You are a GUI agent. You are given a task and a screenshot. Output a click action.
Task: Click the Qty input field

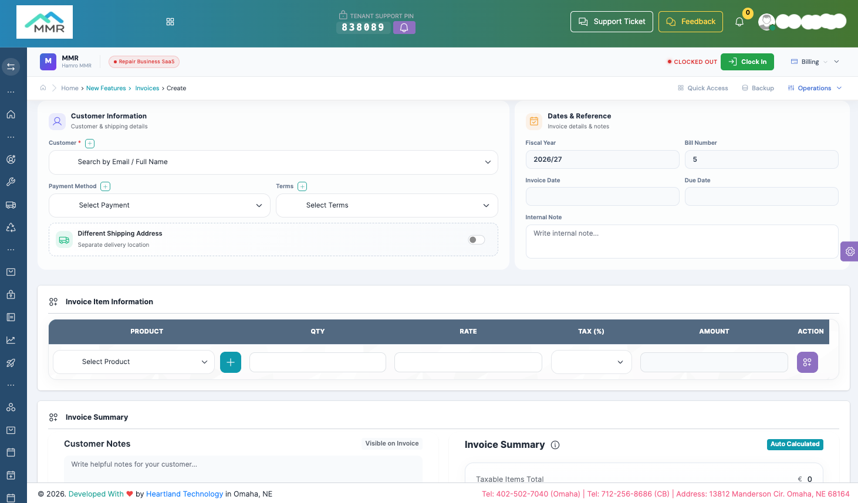point(317,362)
